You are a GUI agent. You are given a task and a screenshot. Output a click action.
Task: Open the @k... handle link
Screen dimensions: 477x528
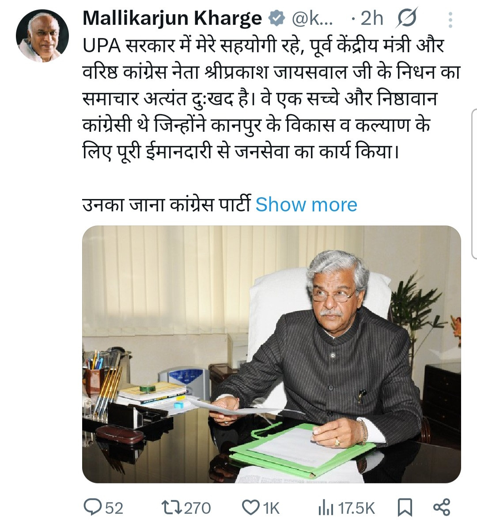(312, 19)
